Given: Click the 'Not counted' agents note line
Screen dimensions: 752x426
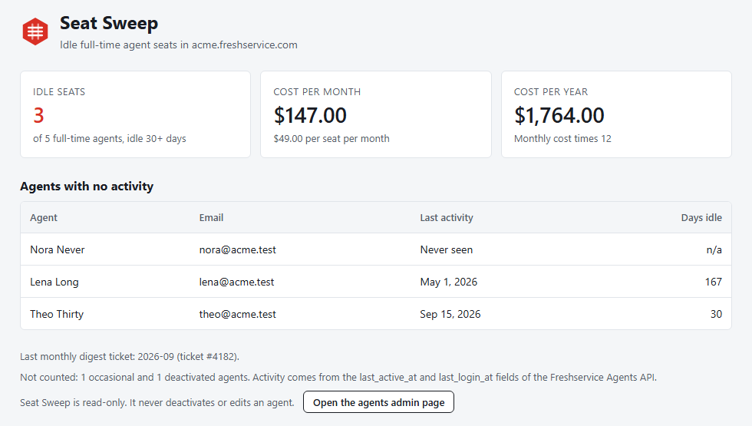Looking at the screenshot, I should 338,377.
